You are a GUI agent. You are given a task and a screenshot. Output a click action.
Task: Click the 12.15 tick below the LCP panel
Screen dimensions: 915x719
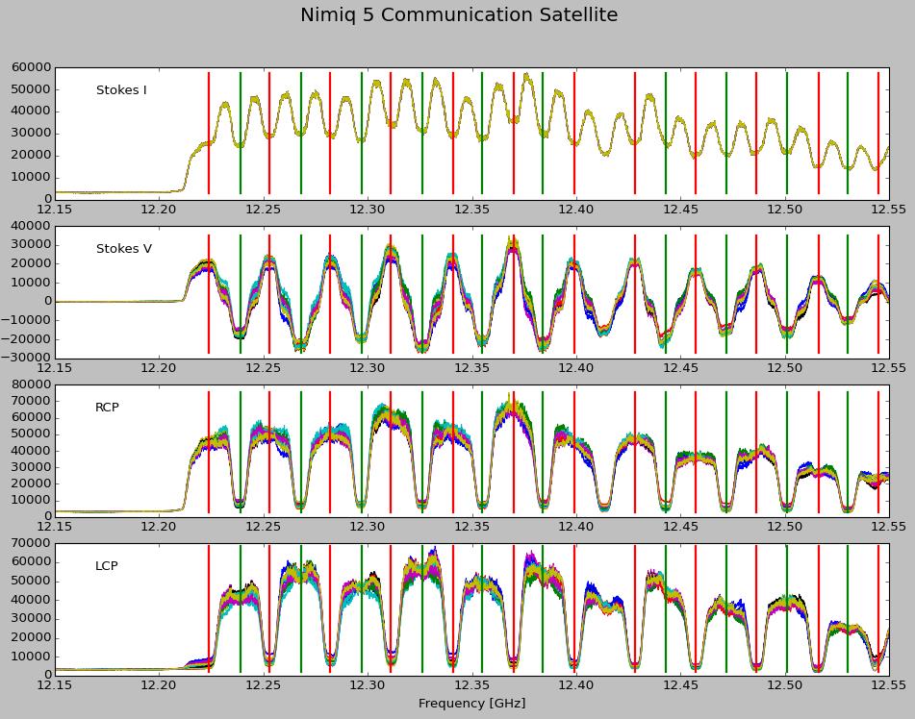pyautogui.click(x=55, y=686)
